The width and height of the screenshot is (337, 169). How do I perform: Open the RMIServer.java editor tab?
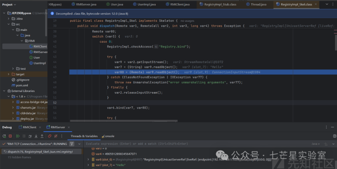point(84,4)
